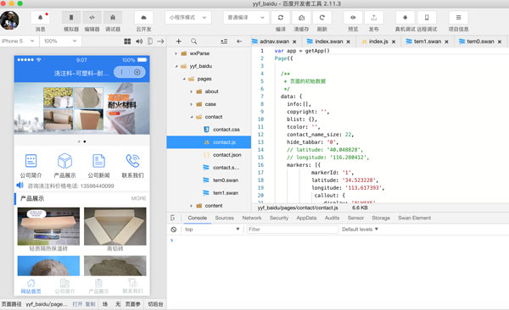Expand the case folder

point(191,104)
